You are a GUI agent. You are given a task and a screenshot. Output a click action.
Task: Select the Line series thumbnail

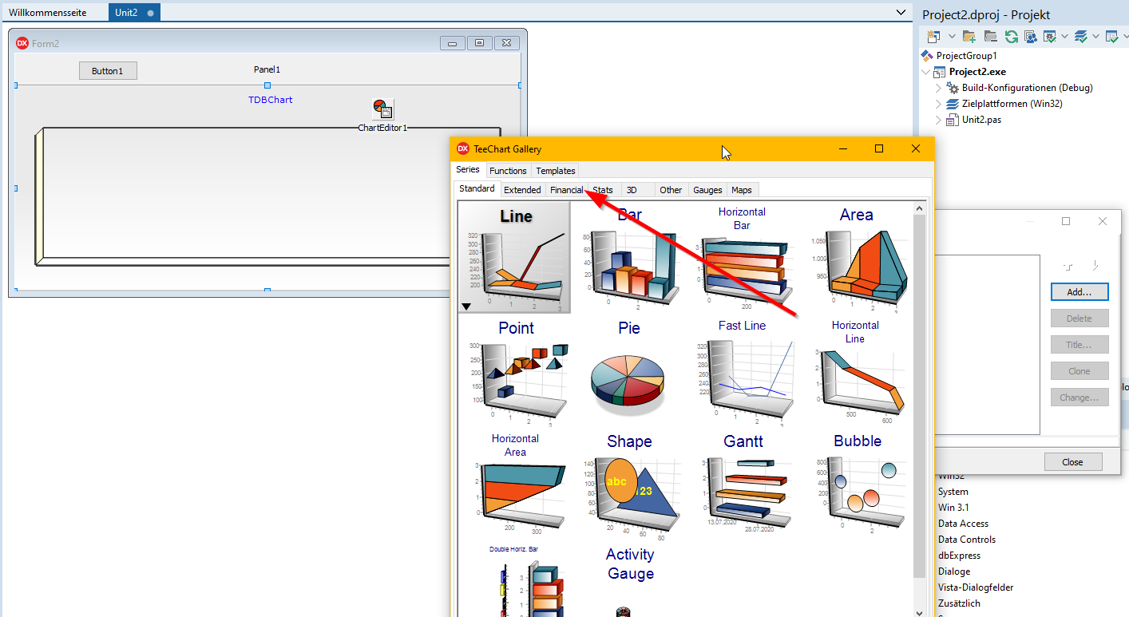515,257
